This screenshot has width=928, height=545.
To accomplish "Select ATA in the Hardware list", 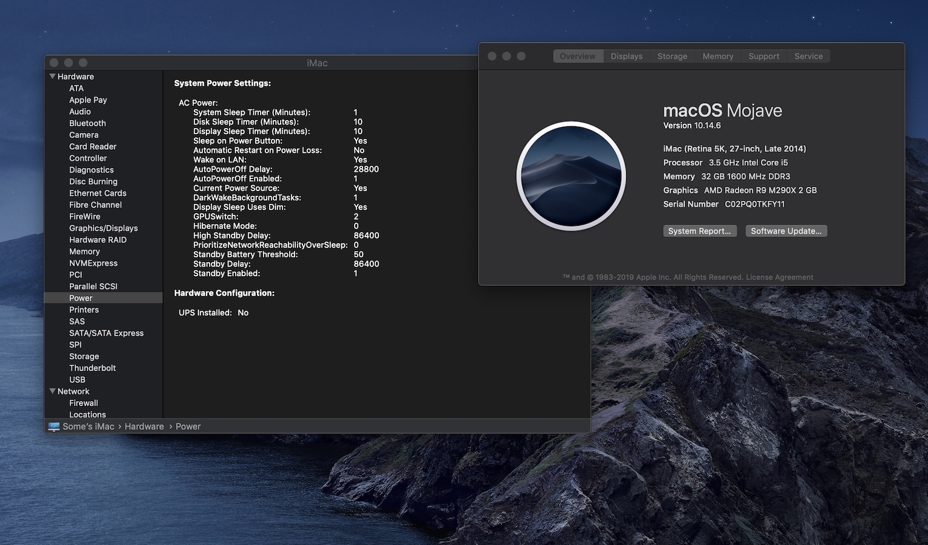I will click(x=77, y=89).
